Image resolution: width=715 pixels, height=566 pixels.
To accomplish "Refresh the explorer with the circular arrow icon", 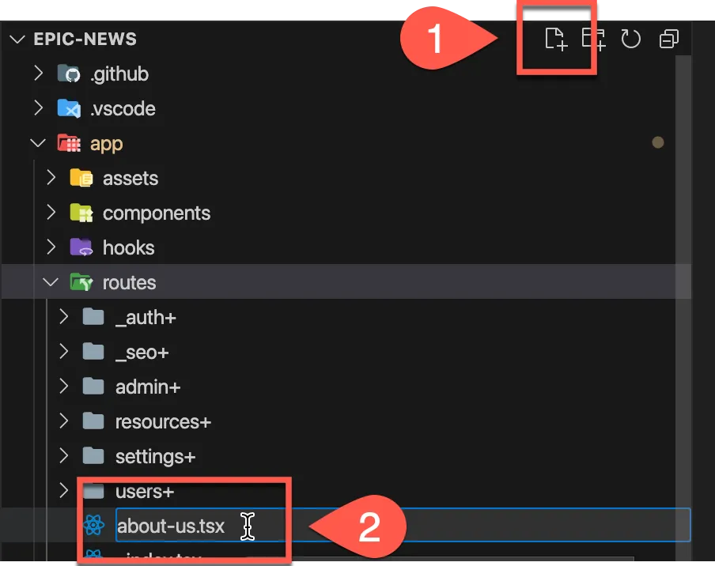I will tap(630, 40).
